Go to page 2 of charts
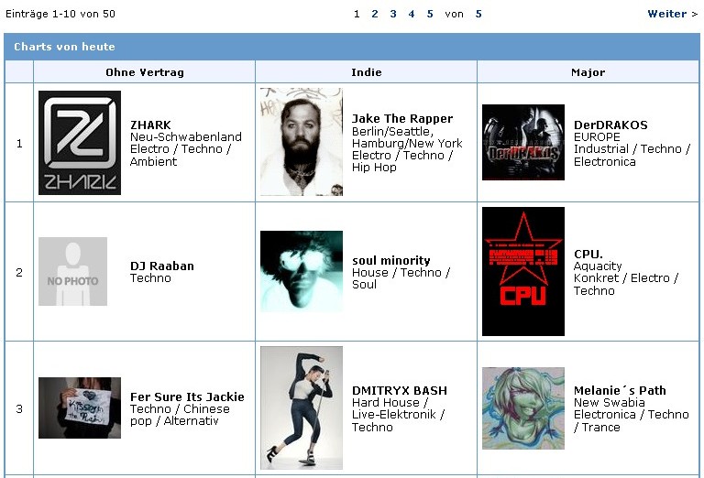 click(374, 14)
